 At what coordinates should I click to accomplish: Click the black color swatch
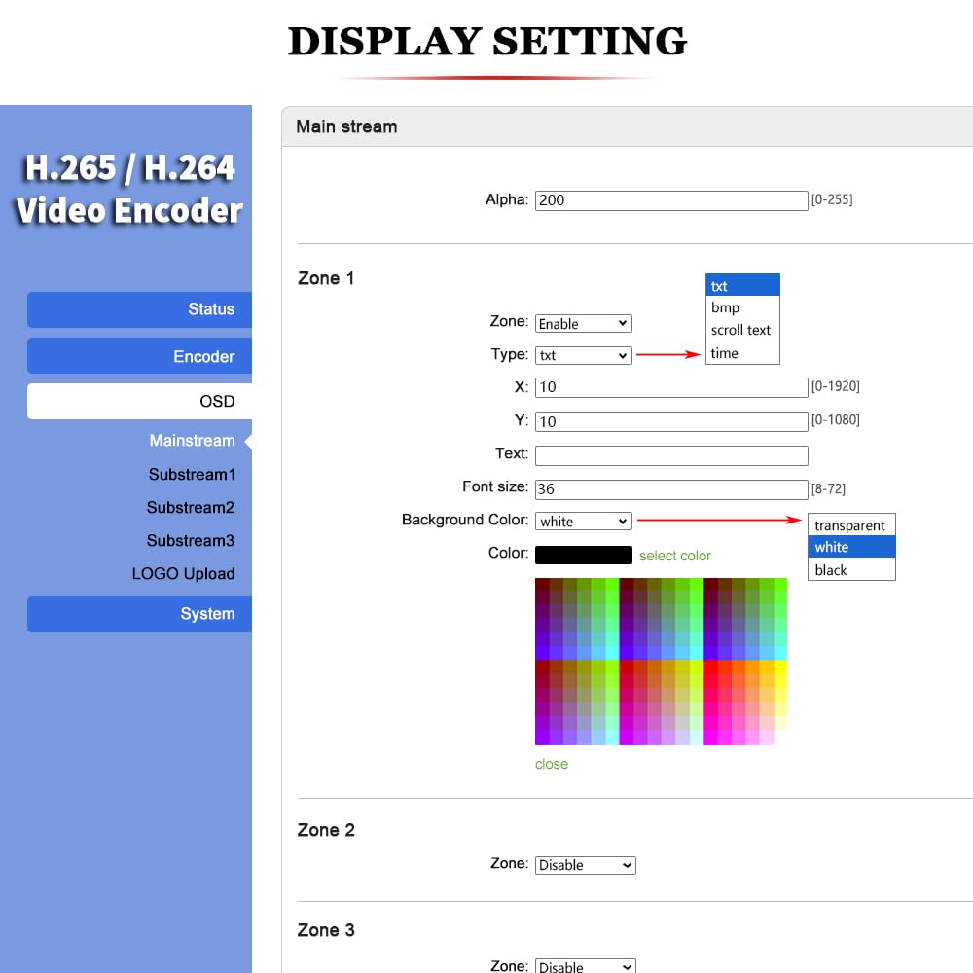click(x=584, y=554)
